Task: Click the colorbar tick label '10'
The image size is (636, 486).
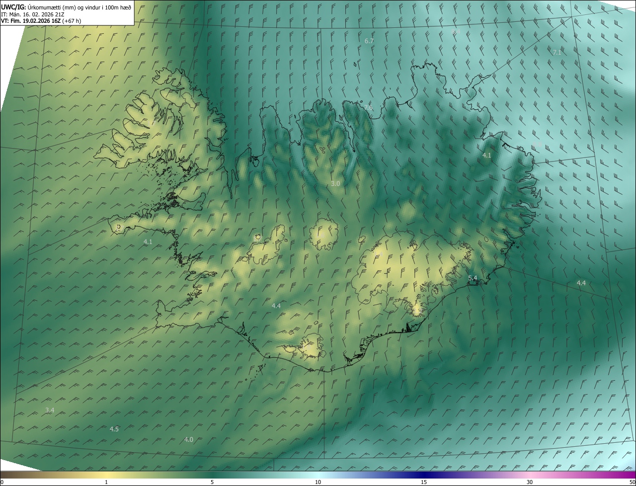Action: pyautogui.click(x=318, y=482)
